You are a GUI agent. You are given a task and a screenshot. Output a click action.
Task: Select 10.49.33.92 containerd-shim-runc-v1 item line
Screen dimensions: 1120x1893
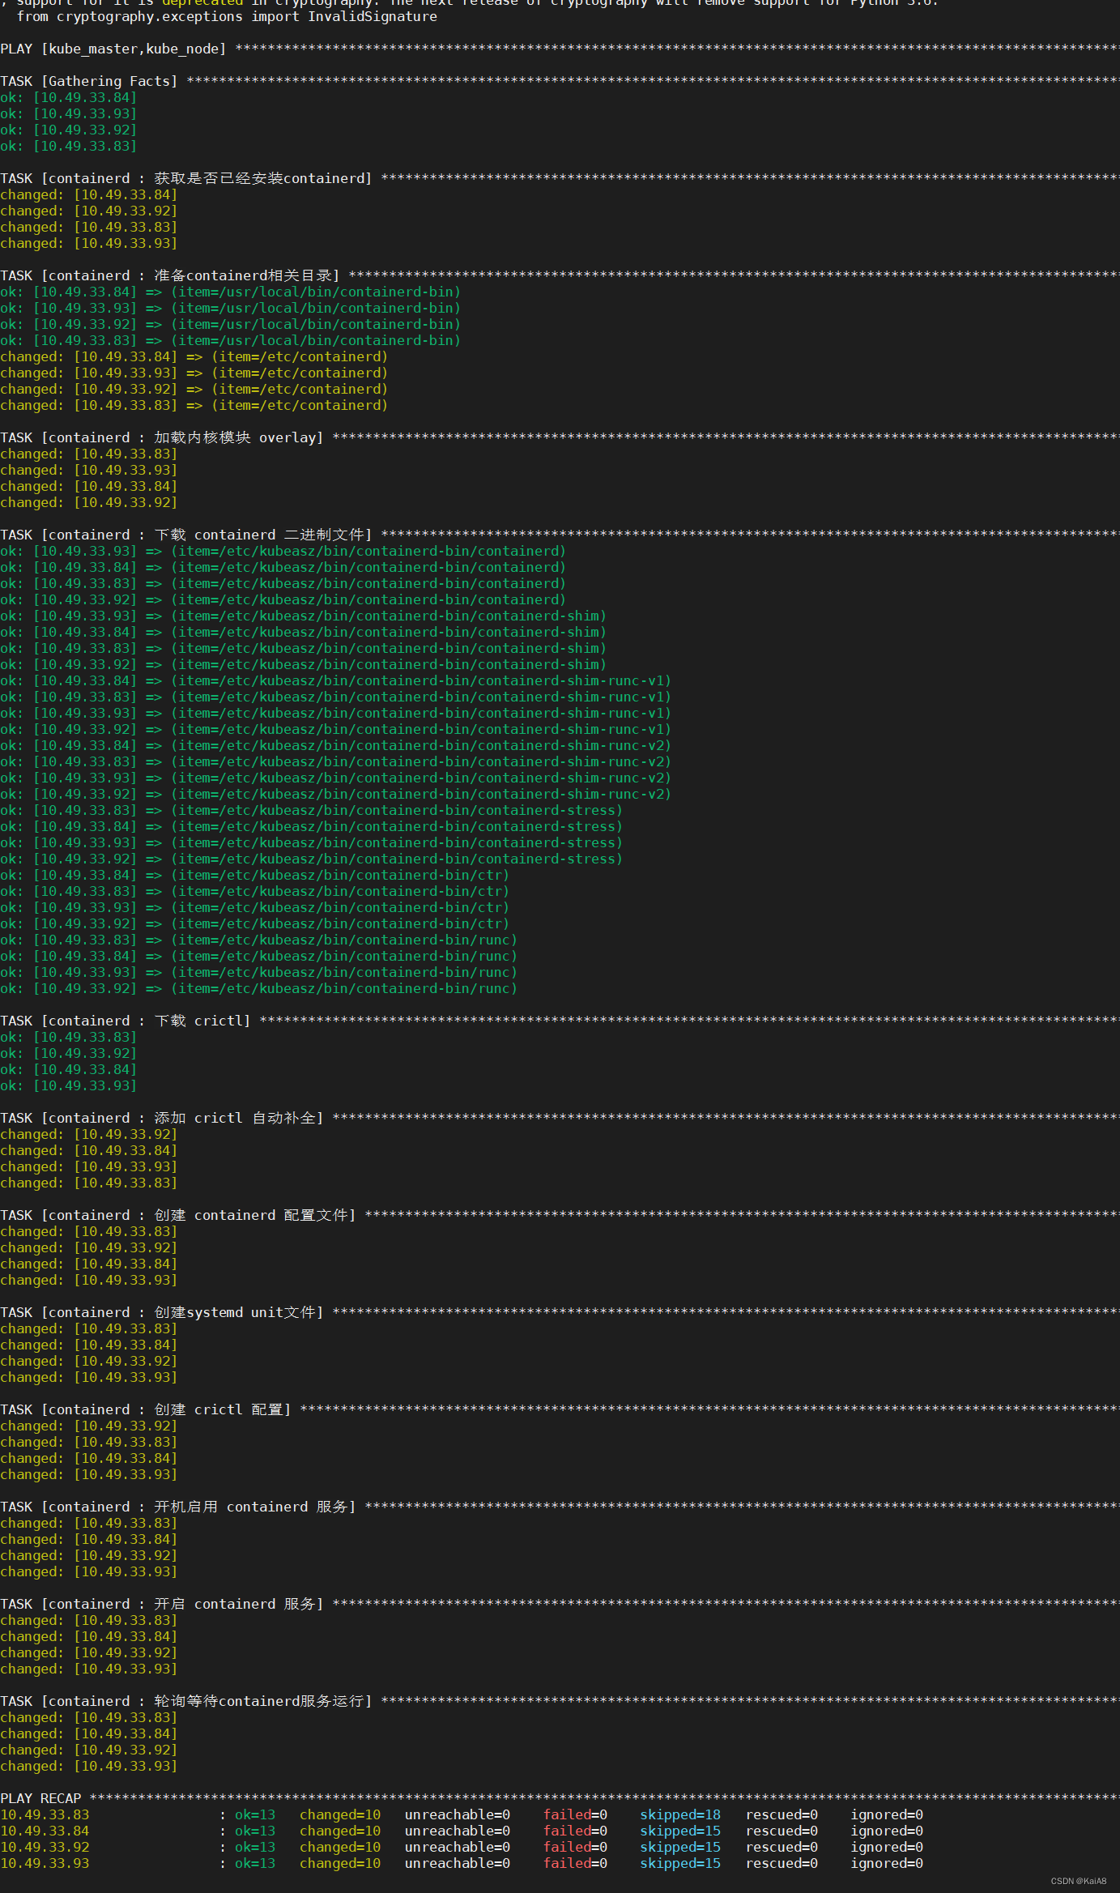tap(336, 729)
